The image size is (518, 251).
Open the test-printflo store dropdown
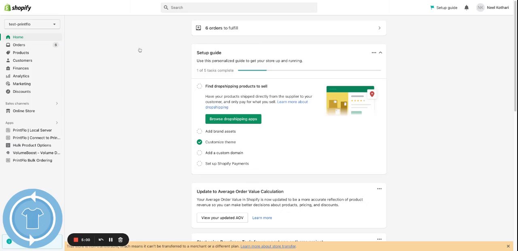[32, 24]
